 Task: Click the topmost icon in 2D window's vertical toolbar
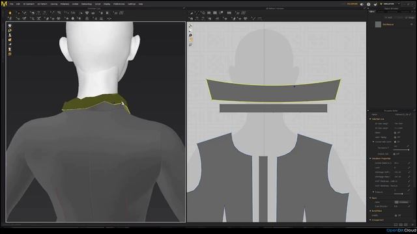[191, 26]
